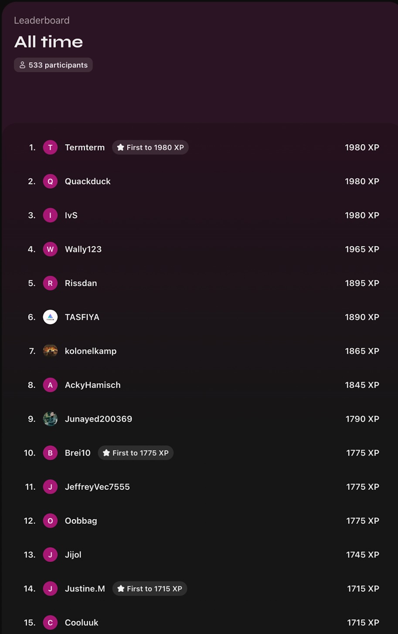Viewport: 398px width, 634px height.
Task: Click Junayed200369's profile photo
Action: coord(50,419)
